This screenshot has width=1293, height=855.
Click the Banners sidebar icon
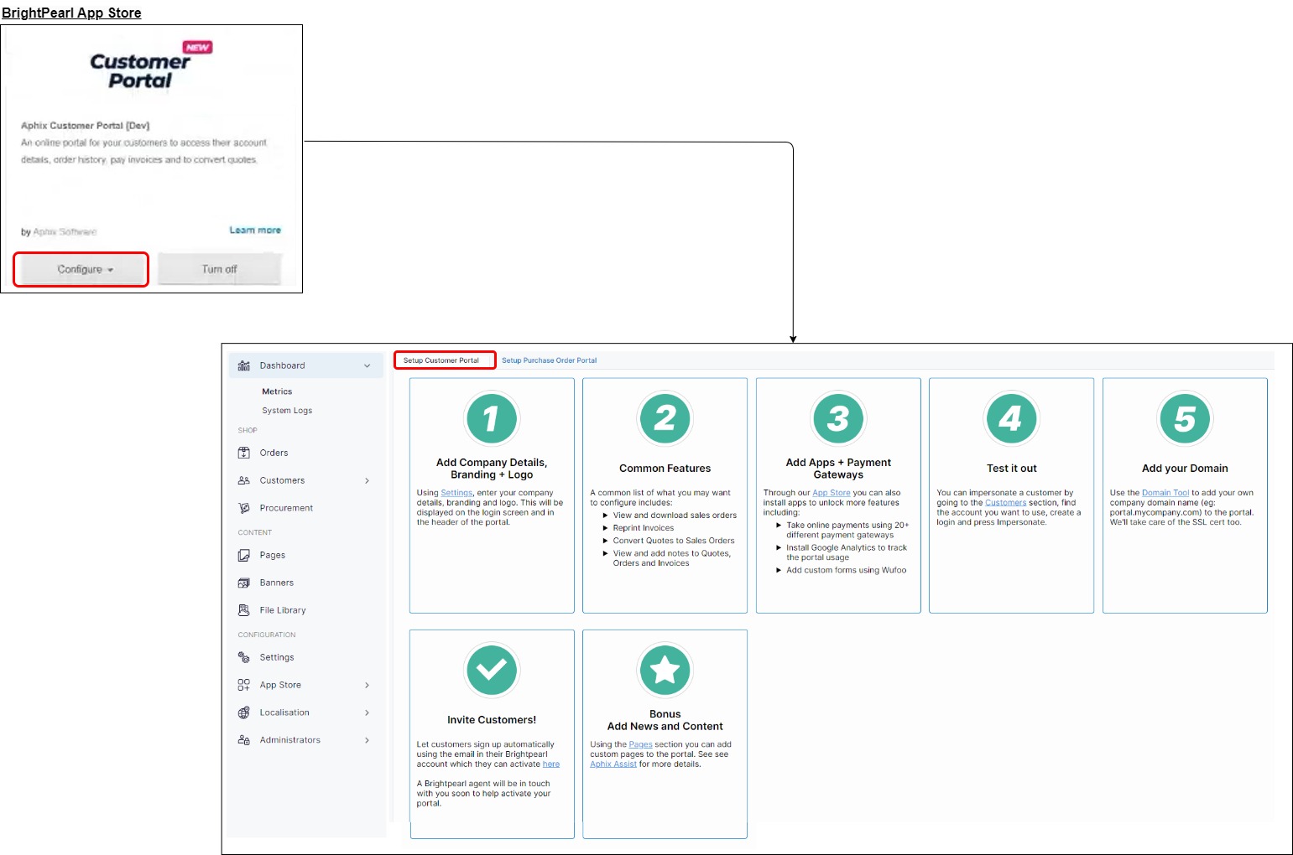click(244, 583)
